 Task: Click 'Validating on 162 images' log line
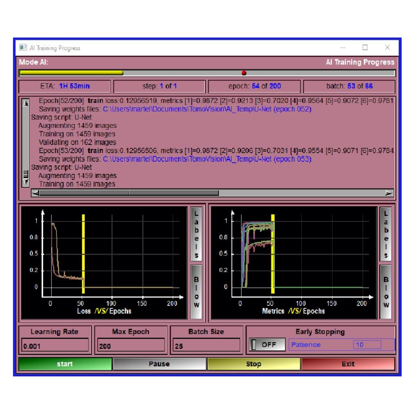pos(78,142)
